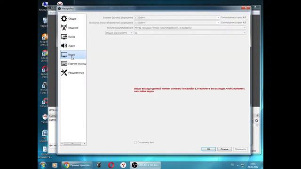Open the Расширенные advanced settings section

(73, 73)
